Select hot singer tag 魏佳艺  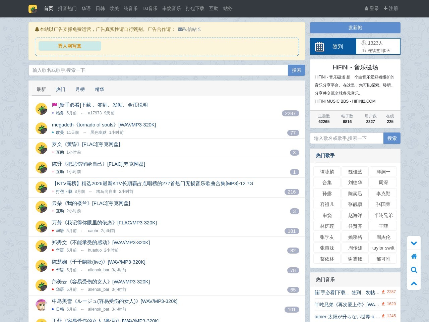355,172
